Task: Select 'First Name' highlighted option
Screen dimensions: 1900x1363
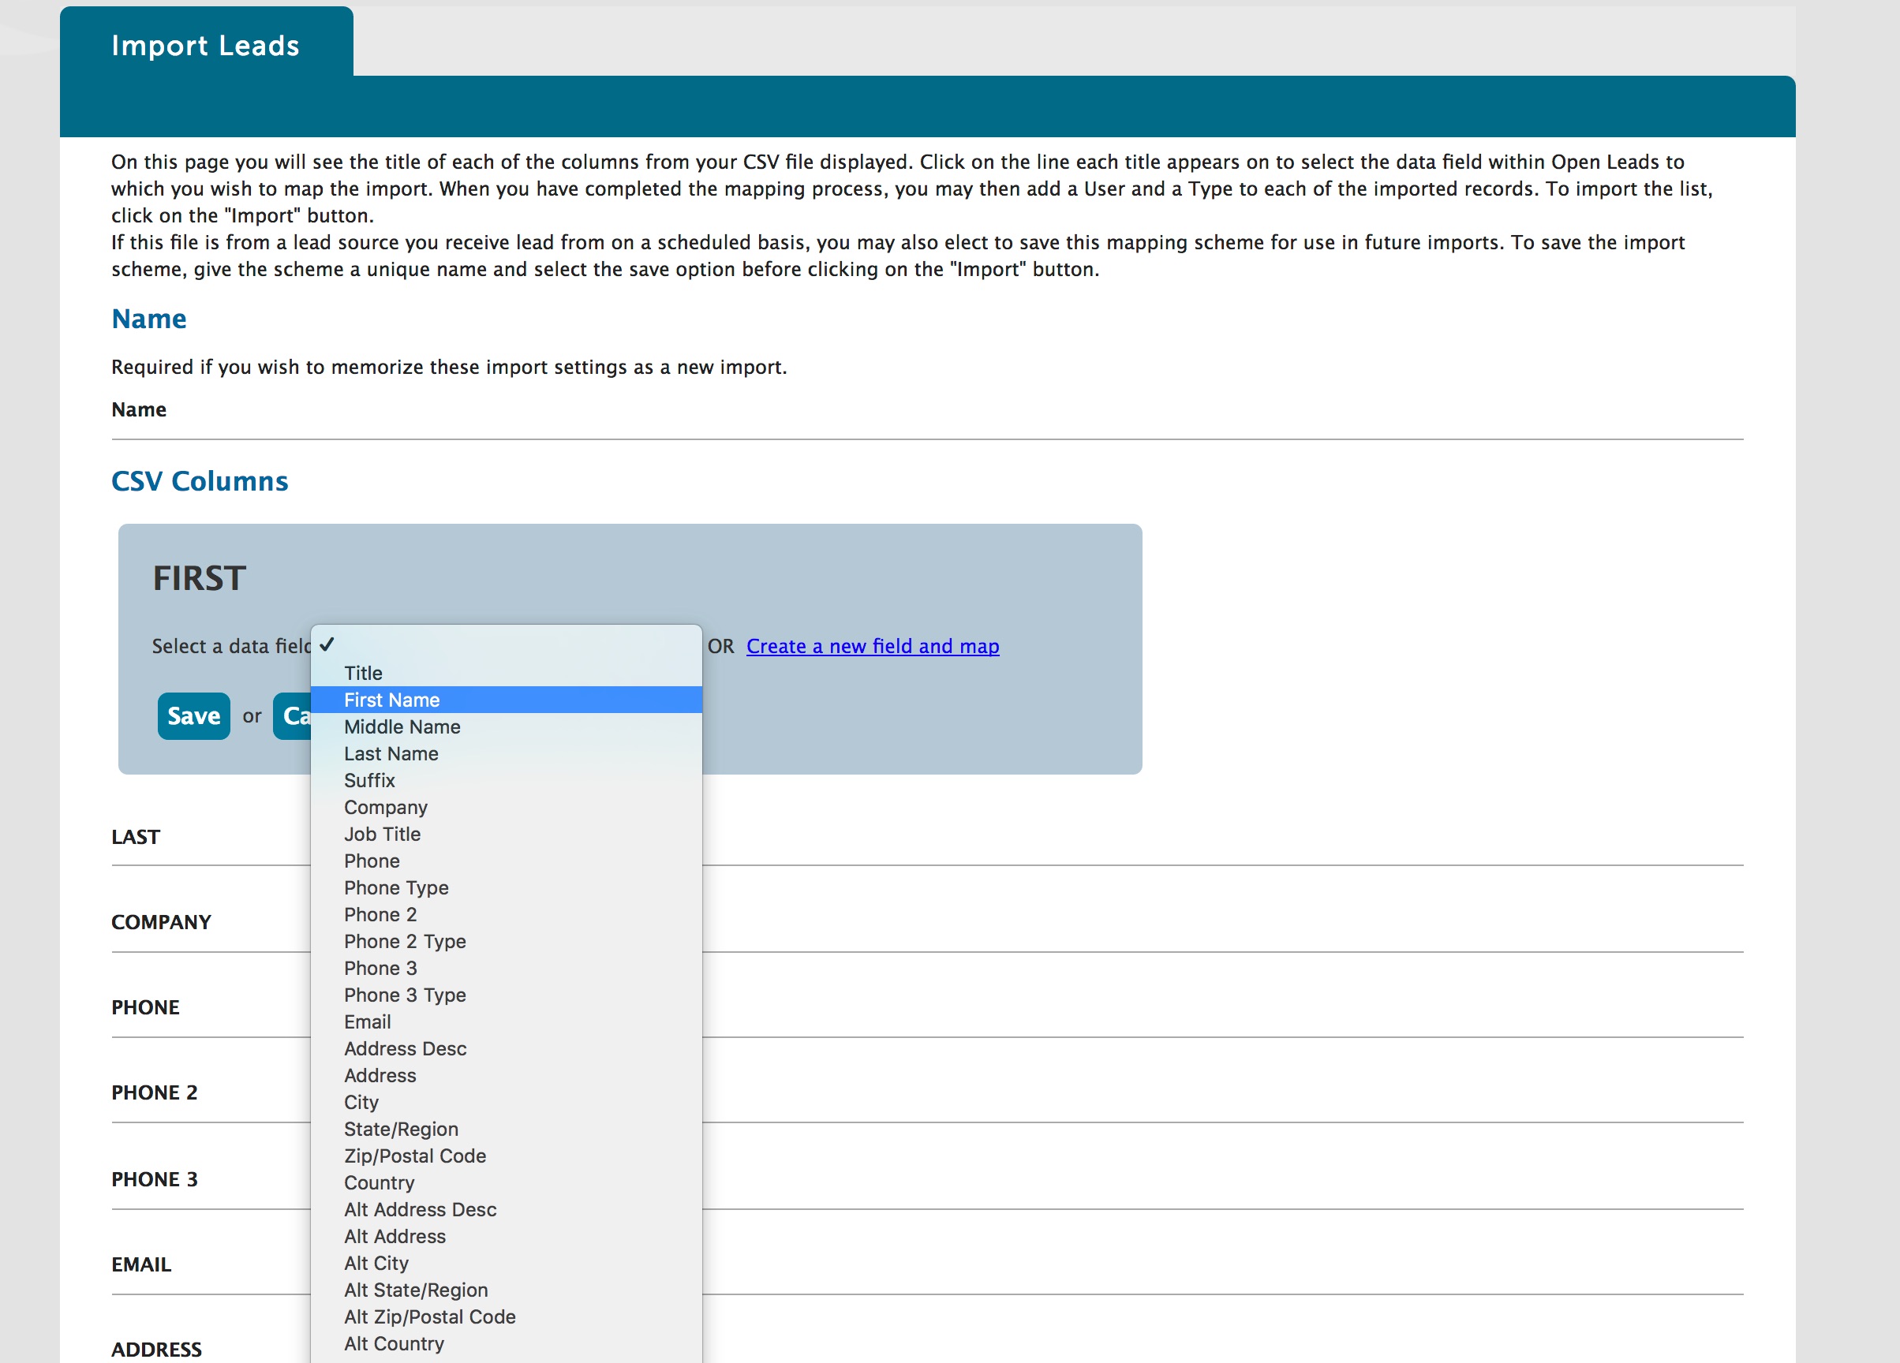Action: point(391,700)
